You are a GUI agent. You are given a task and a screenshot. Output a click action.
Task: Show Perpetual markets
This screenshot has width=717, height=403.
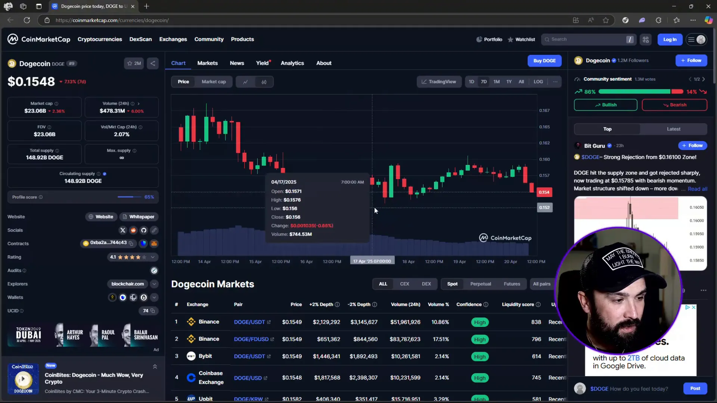coord(481,284)
